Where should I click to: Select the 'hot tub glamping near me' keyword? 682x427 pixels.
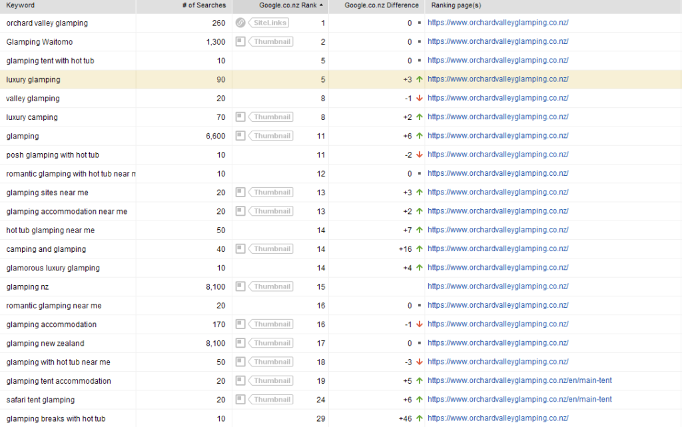pyautogui.click(x=51, y=230)
